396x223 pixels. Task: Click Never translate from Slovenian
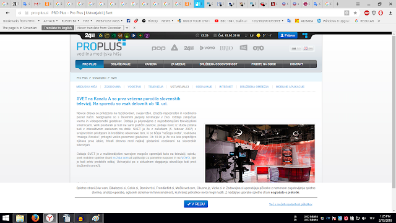pyautogui.click(x=99, y=28)
